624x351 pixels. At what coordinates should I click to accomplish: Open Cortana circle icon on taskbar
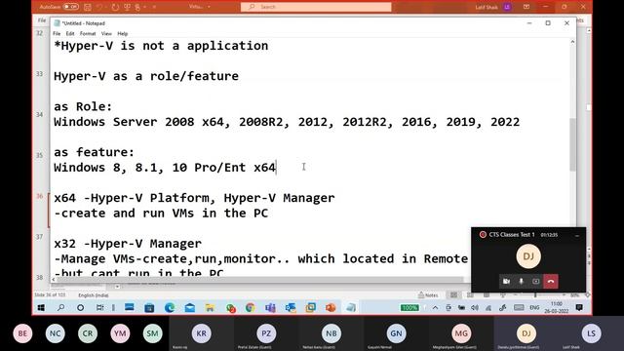(80, 308)
